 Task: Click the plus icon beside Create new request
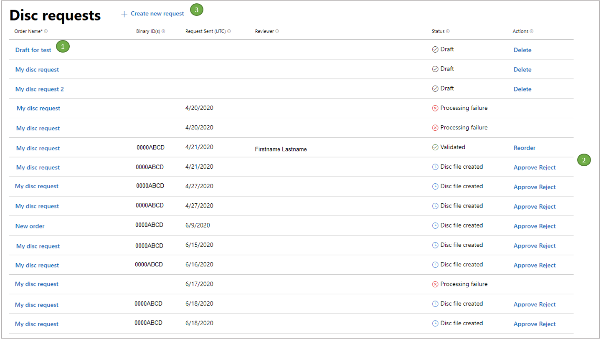124,14
